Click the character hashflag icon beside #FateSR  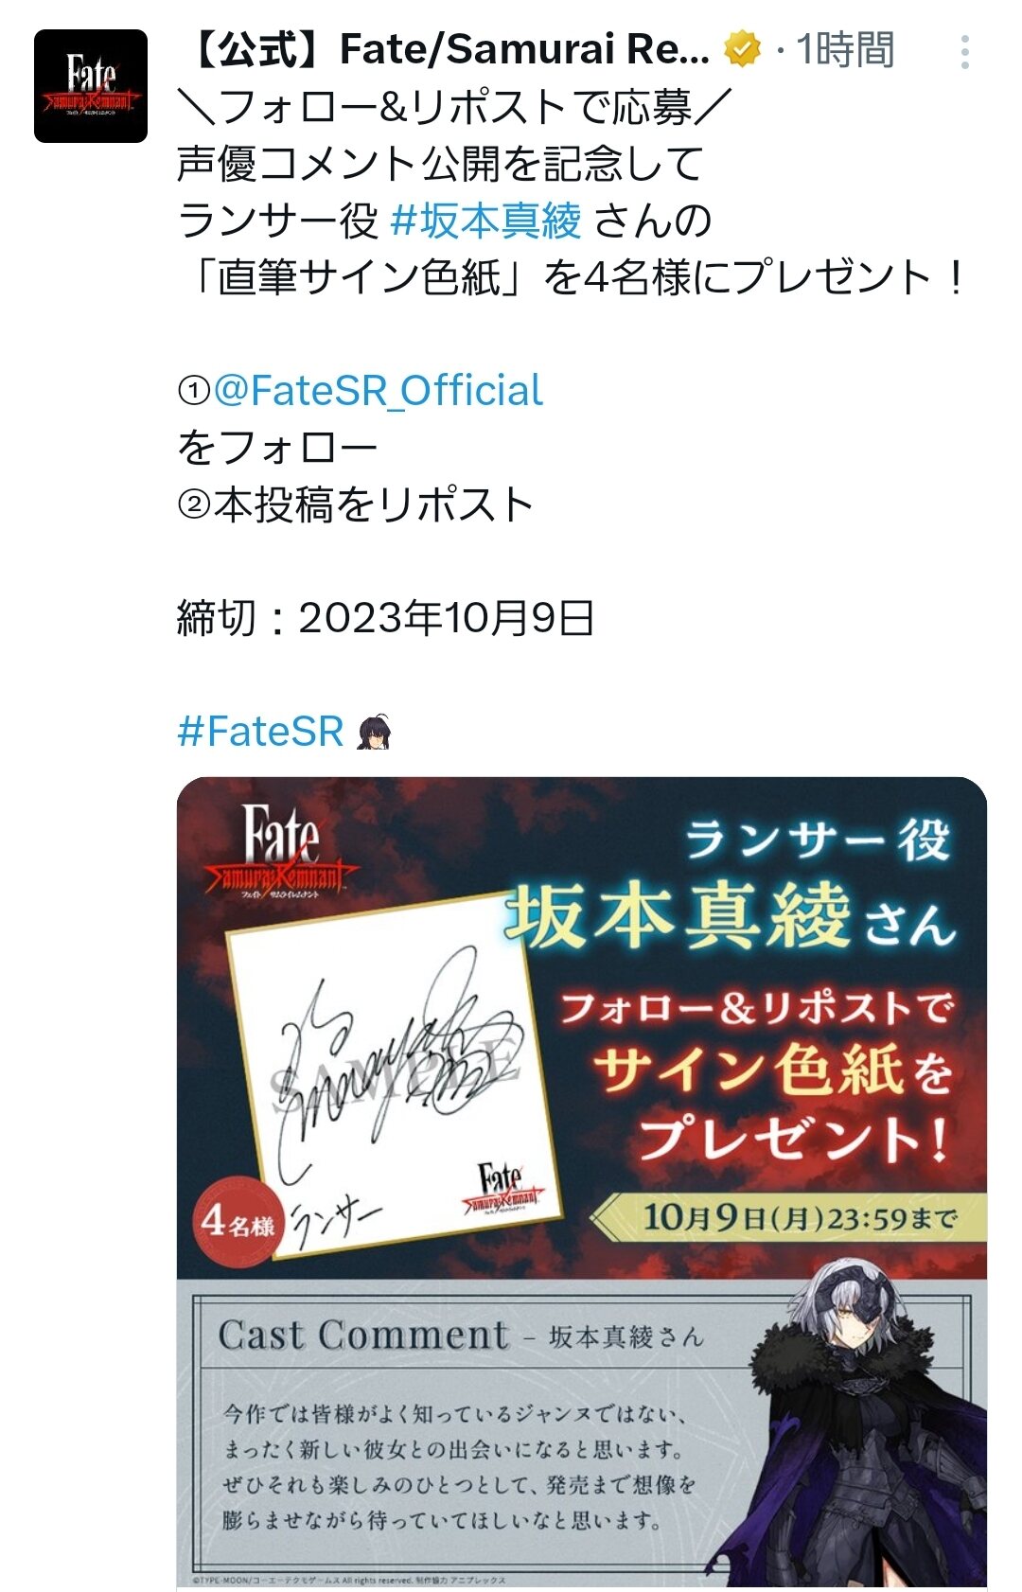(x=374, y=732)
